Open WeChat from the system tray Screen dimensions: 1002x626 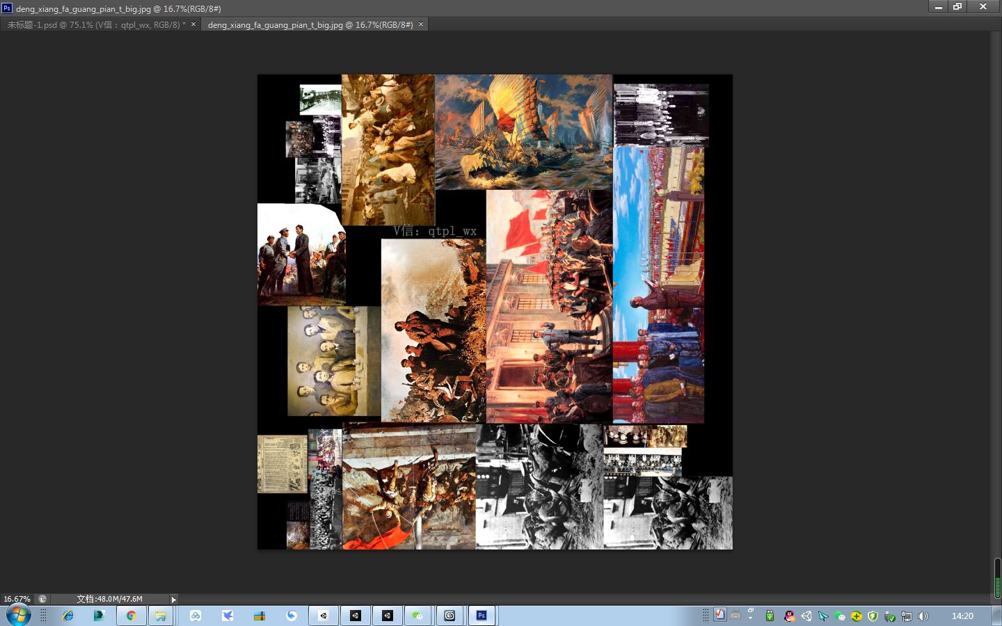point(840,616)
